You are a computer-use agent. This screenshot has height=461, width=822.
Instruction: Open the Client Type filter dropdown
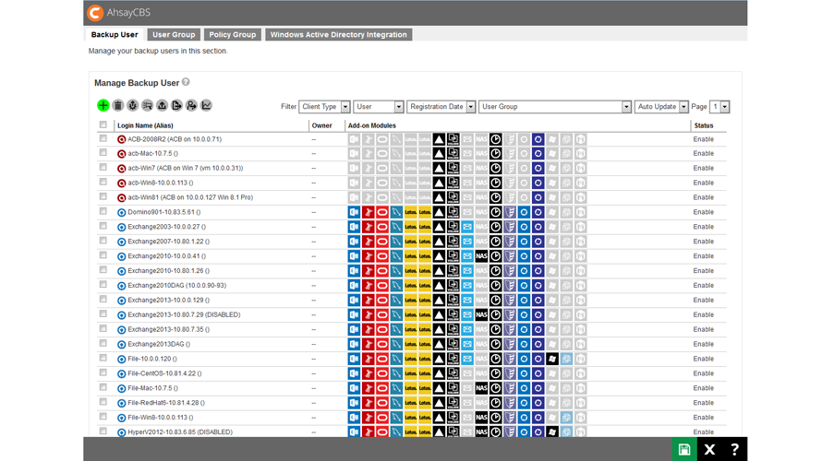324,107
